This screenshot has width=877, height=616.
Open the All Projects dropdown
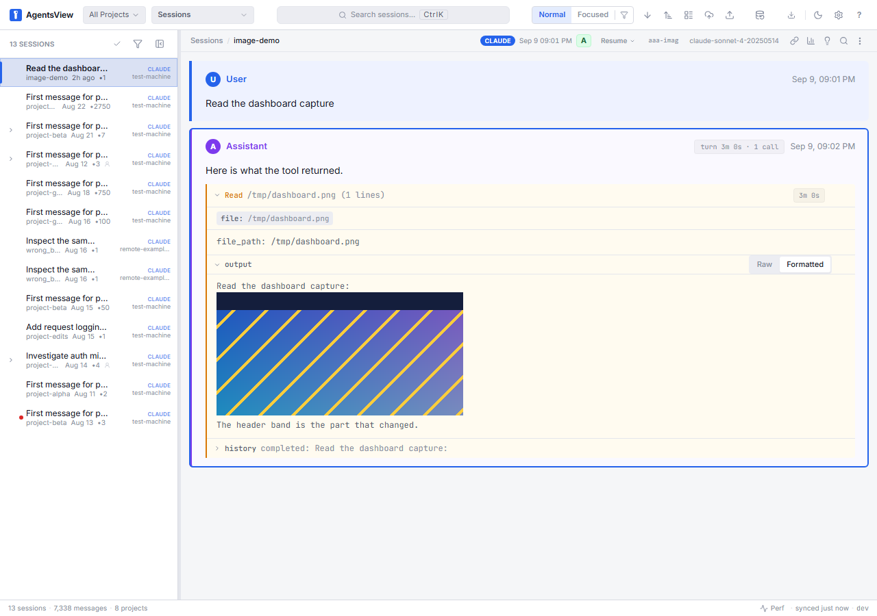pos(114,14)
